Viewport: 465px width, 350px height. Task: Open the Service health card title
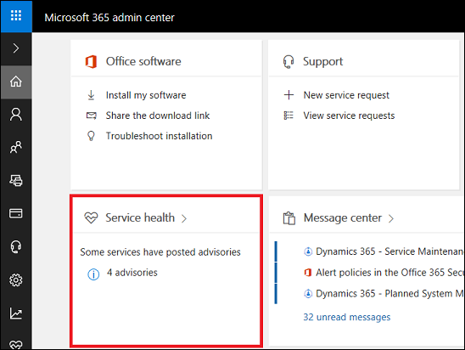[x=140, y=217]
